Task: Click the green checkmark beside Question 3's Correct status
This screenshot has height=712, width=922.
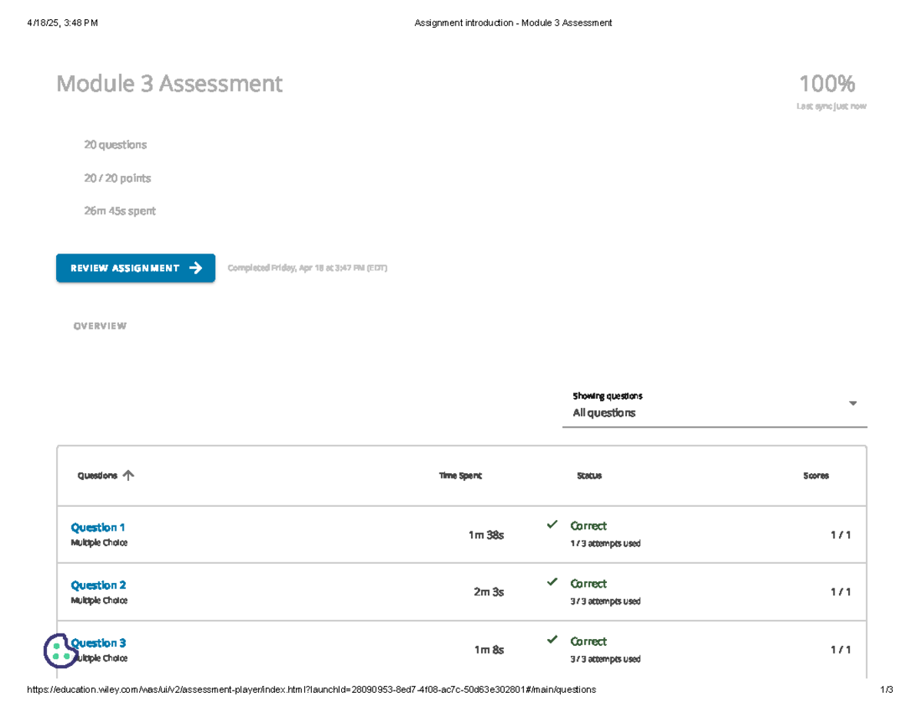Action: 552,640
